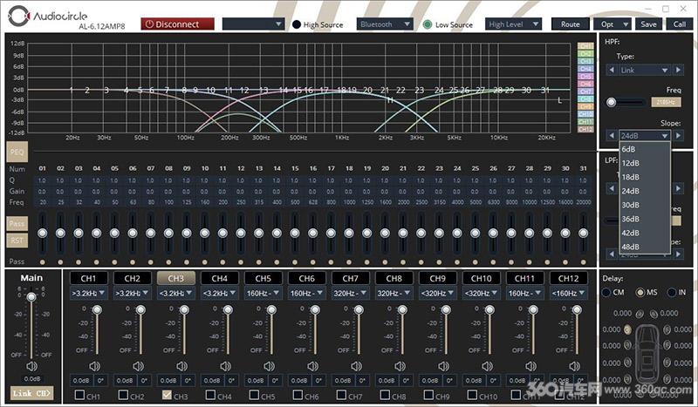Click the RST reset button

click(17, 241)
